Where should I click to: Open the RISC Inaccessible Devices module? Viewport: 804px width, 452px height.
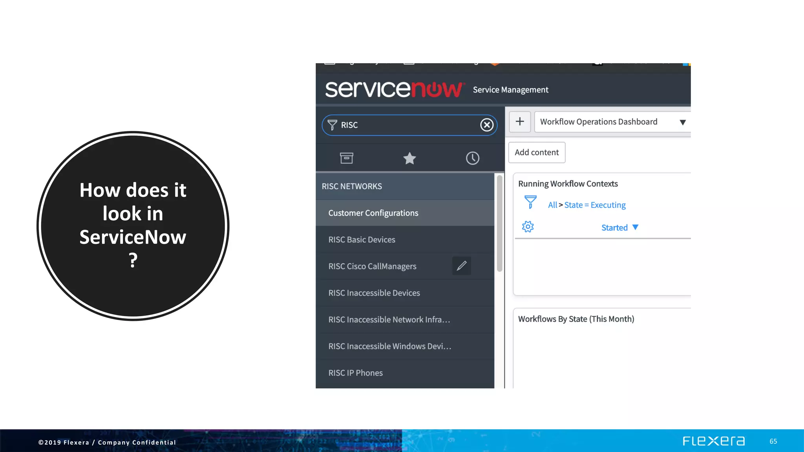405,293
